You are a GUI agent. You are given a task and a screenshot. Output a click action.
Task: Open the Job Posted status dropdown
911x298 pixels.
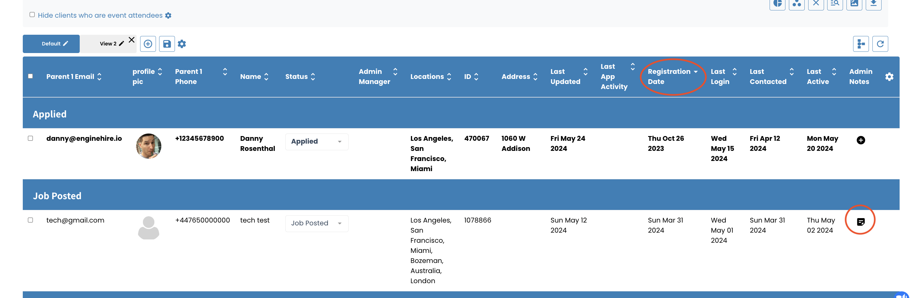[317, 223]
